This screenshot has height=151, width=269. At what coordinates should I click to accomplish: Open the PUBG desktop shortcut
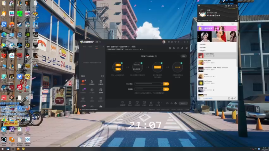28,66
